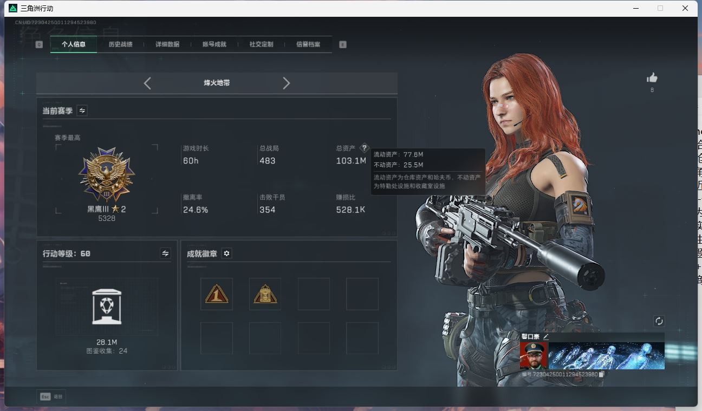Go to next mode with right chevron
This screenshot has width=702, height=411.
click(x=287, y=83)
